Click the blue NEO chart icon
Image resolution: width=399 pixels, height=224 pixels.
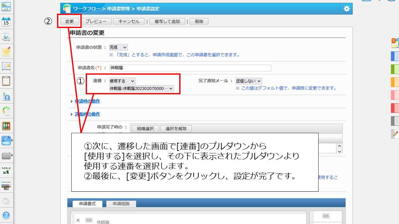tap(6, 141)
